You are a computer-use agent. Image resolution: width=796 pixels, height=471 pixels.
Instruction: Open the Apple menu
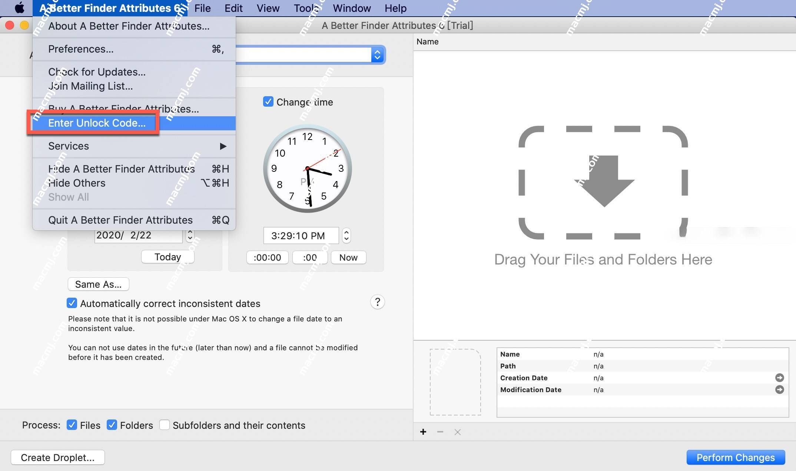pos(19,8)
